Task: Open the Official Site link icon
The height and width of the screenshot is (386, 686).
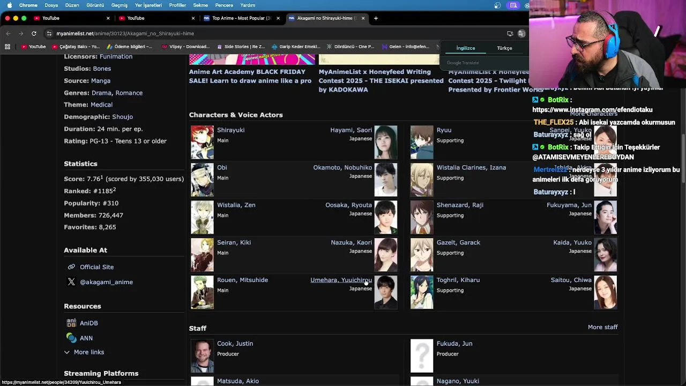Action: tap(71, 267)
